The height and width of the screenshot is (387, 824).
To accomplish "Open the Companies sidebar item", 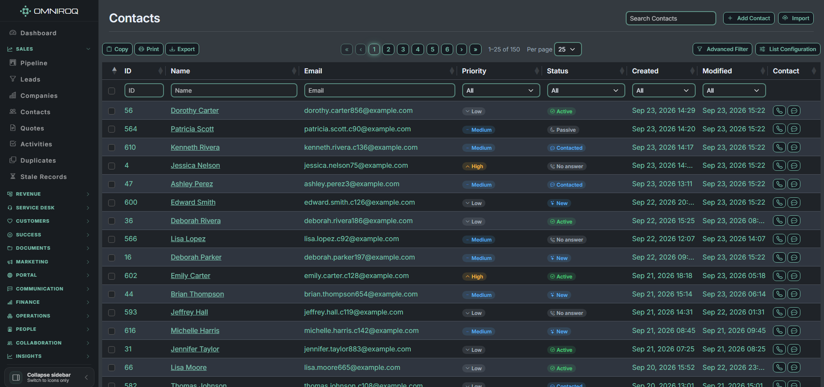I will (x=39, y=96).
